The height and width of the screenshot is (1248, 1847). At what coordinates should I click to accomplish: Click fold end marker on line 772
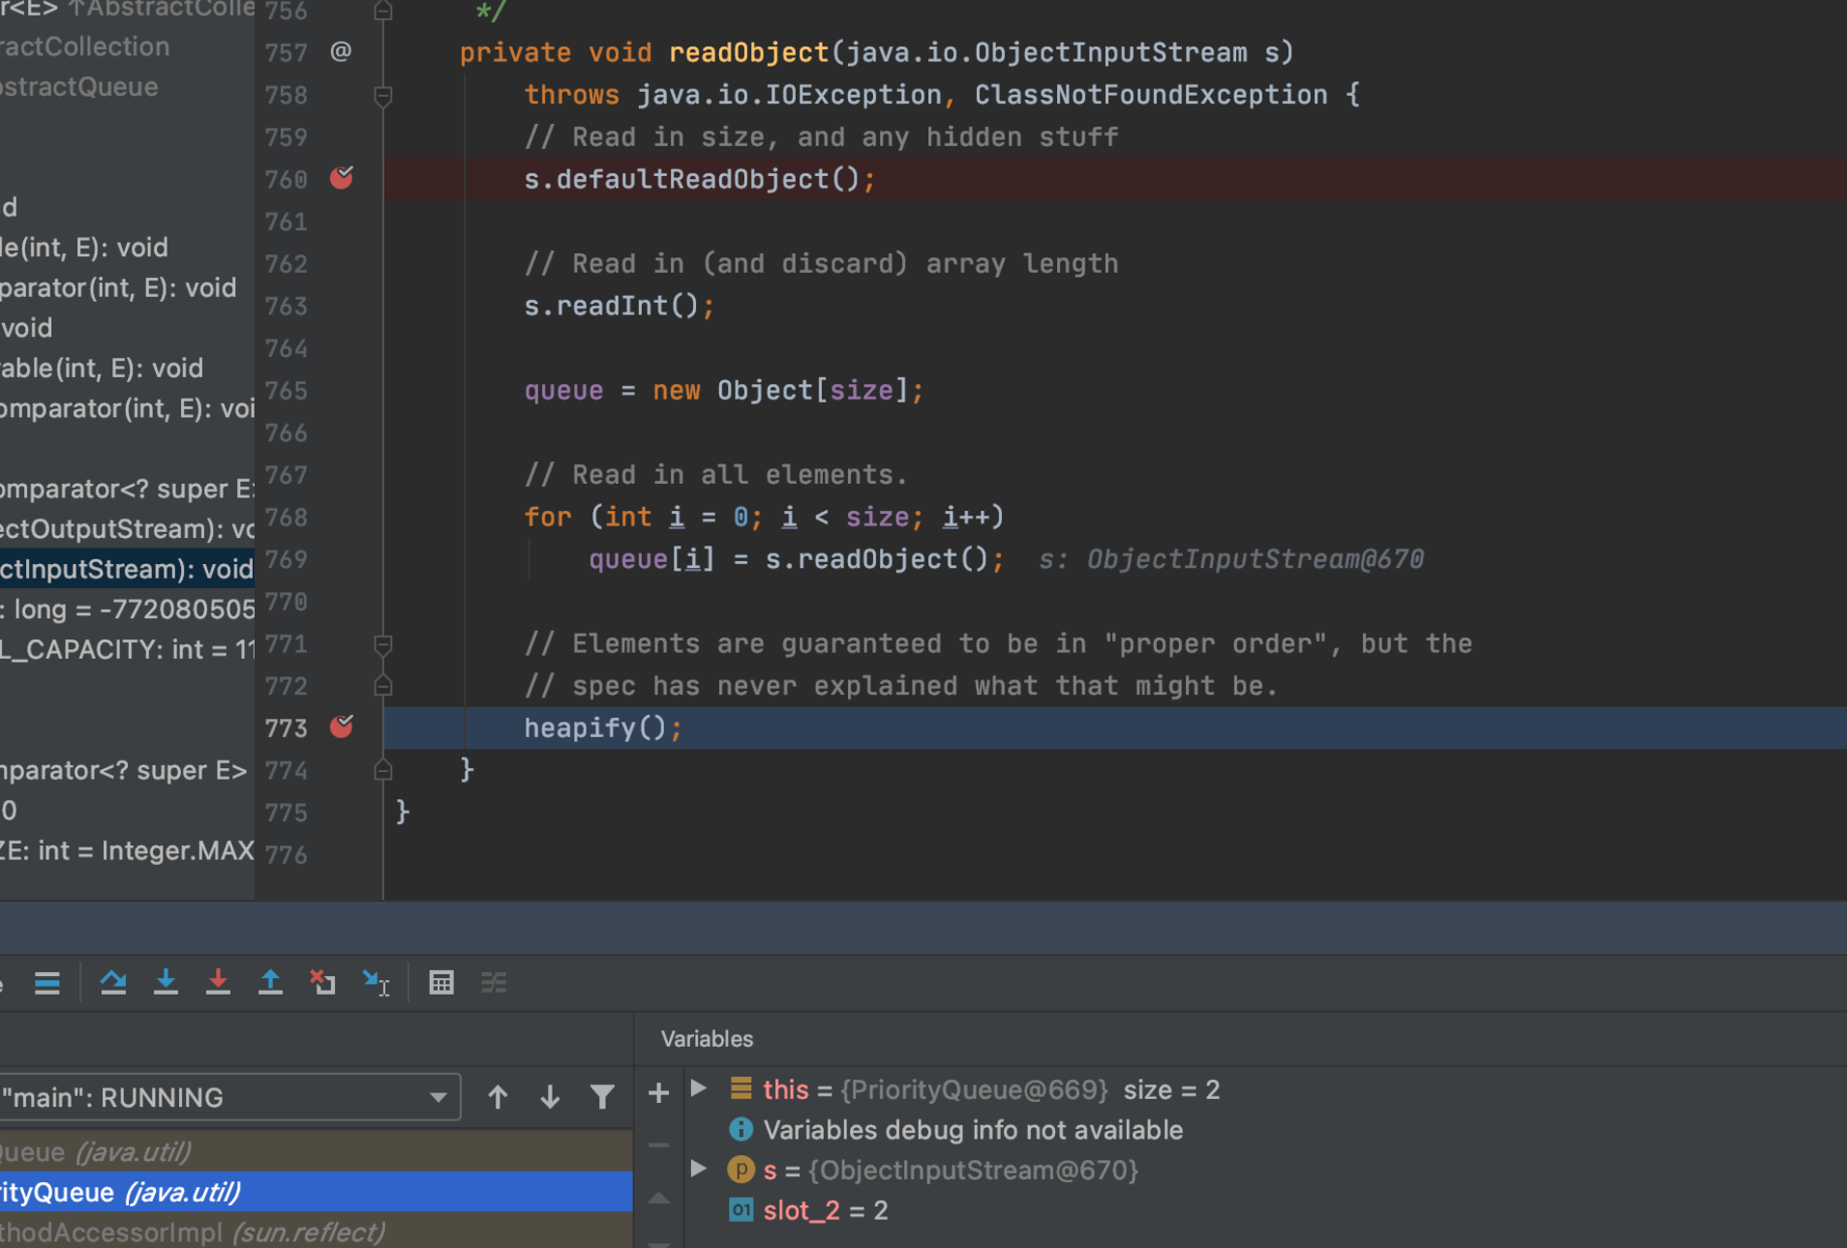pos(383,686)
